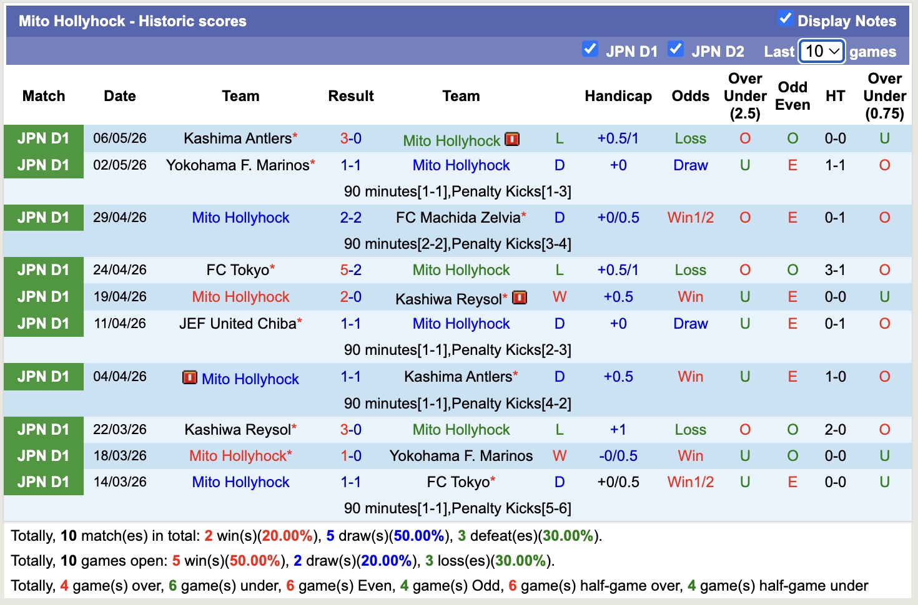Click the Over Under (2.5) column header

click(x=745, y=96)
